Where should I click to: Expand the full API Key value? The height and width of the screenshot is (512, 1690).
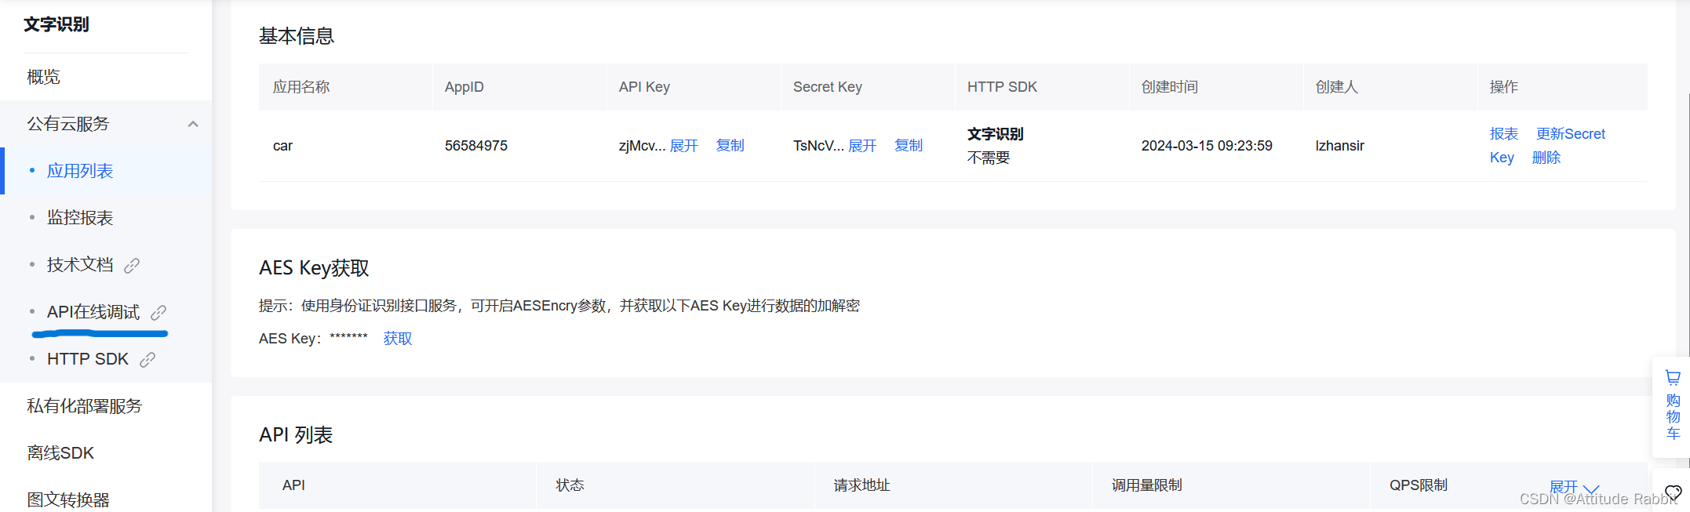683,146
